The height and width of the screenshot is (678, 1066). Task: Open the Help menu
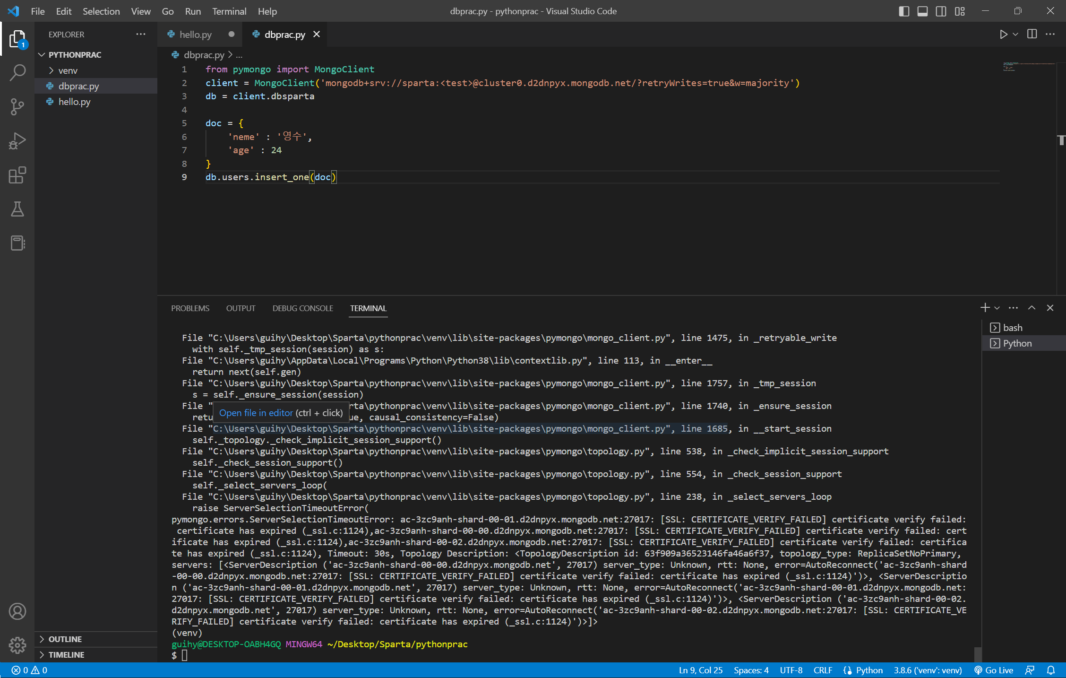267,11
